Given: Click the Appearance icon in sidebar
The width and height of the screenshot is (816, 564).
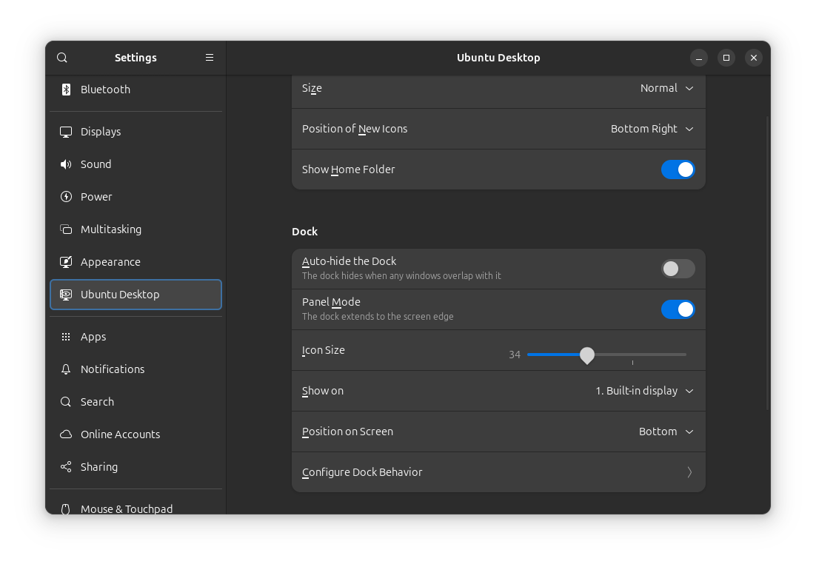Looking at the screenshot, I should [x=66, y=262].
